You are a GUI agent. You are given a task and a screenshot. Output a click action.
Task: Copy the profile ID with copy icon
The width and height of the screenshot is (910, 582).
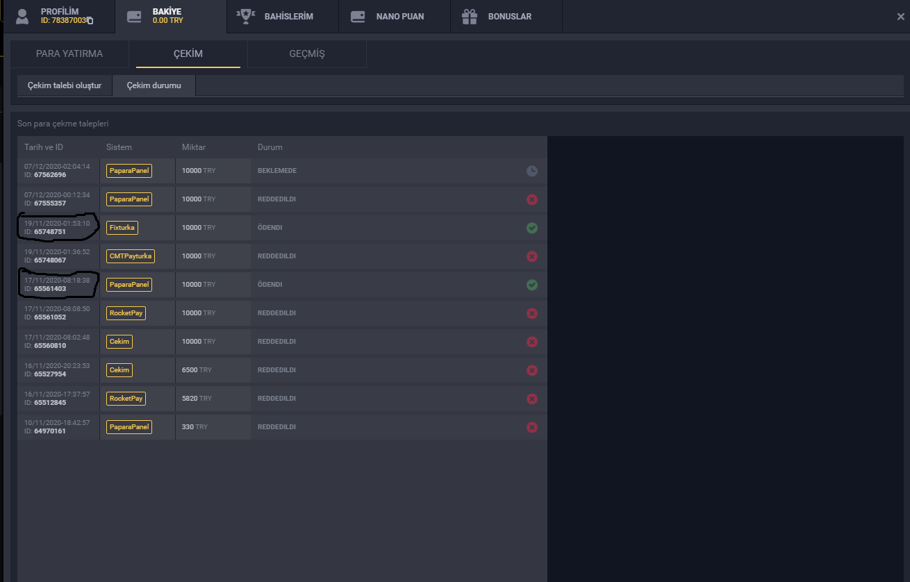point(90,21)
